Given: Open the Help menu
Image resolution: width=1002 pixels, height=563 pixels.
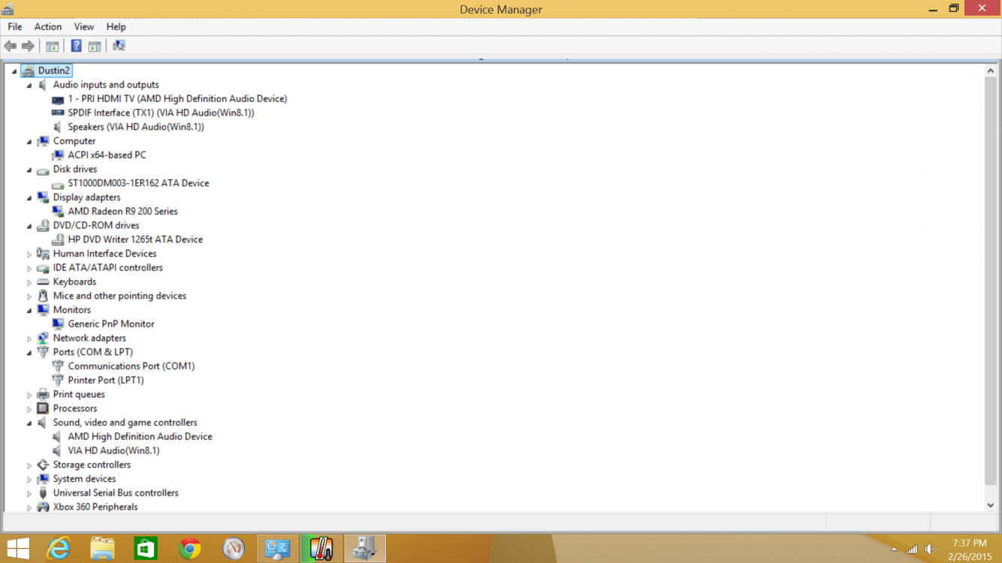Looking at the screenshot, I should tap(116, 26).
